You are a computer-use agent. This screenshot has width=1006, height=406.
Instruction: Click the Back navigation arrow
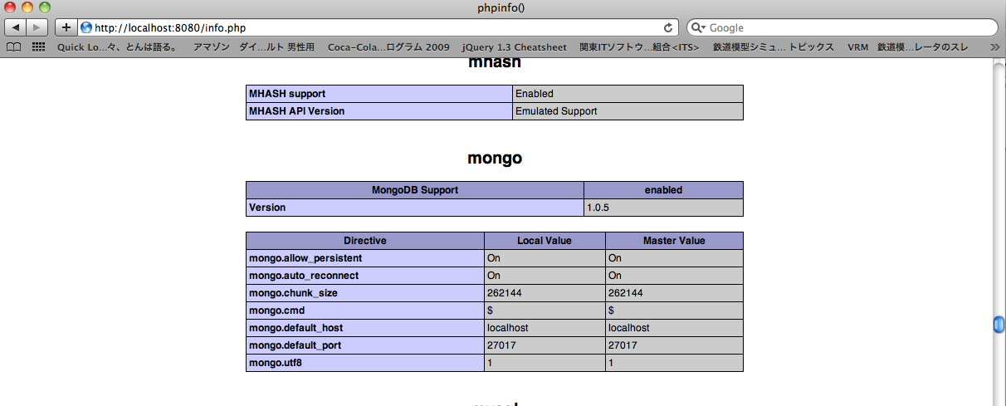click(17, 27)
